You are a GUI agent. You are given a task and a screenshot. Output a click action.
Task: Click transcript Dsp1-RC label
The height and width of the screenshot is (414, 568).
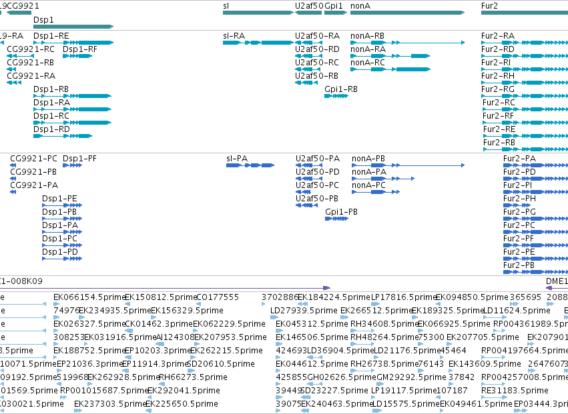(51, 116)
